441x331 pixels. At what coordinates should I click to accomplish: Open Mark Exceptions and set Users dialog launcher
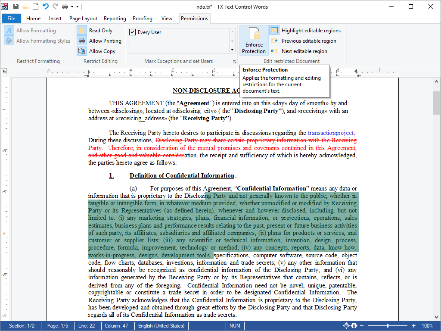pyautogui.click(x=234, y=62)
